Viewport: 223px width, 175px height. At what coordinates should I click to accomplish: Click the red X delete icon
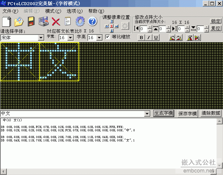[56, 21]
